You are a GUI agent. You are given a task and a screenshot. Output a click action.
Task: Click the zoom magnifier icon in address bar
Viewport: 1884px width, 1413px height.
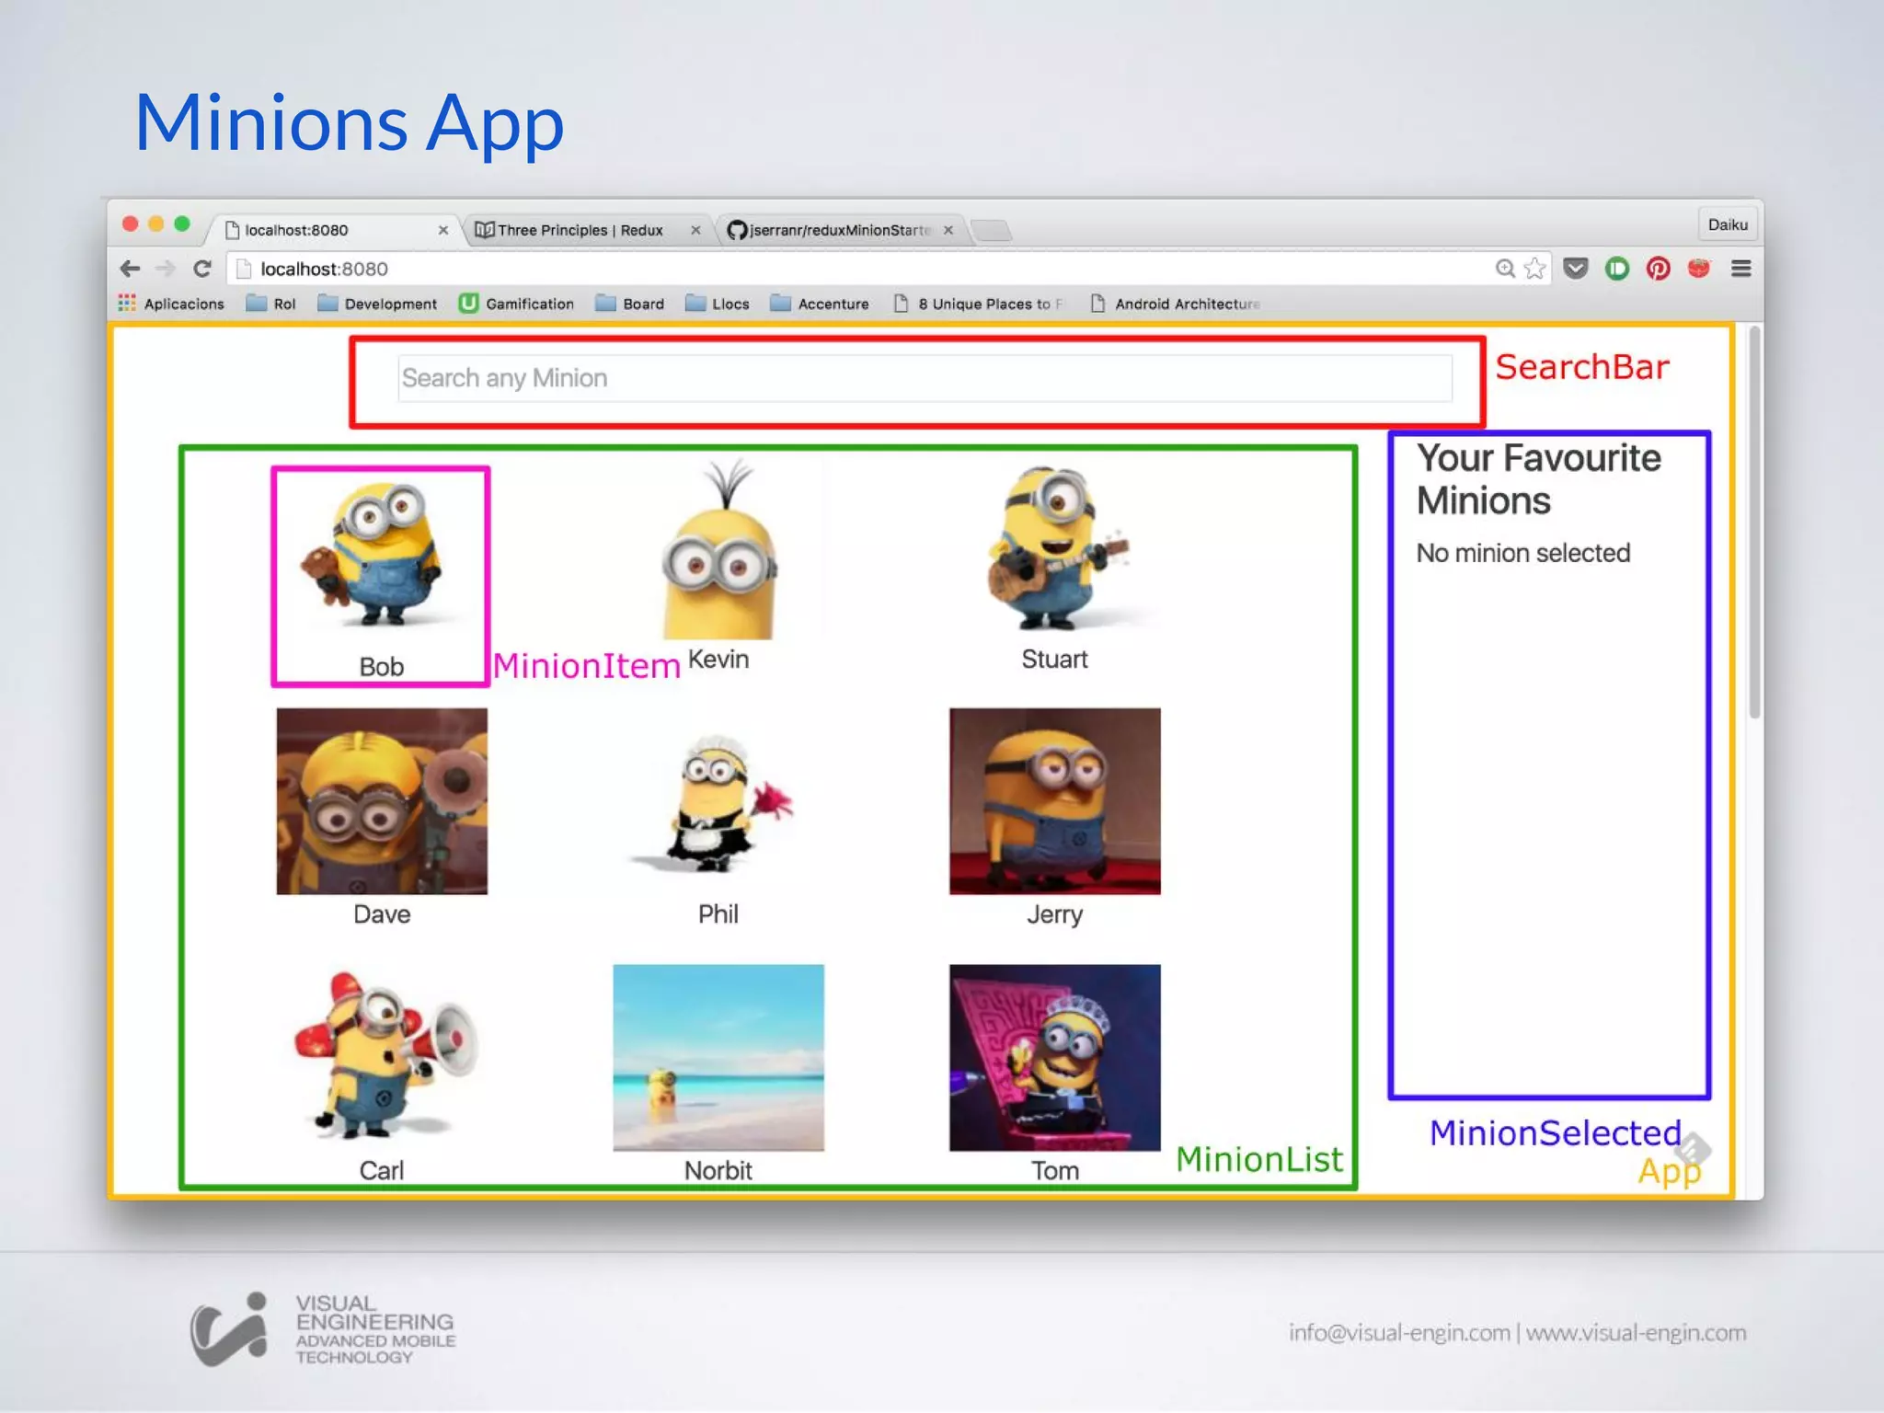1505,269
